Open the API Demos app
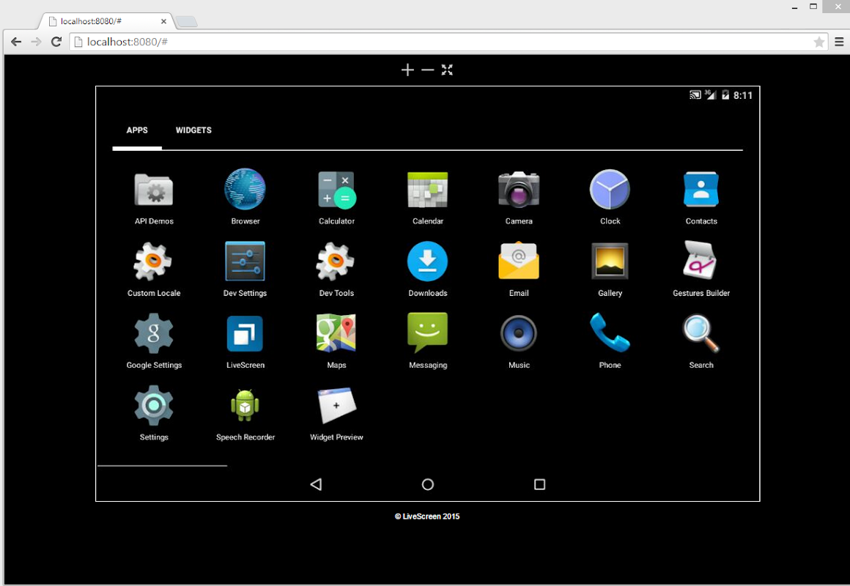 coord(154,190)
